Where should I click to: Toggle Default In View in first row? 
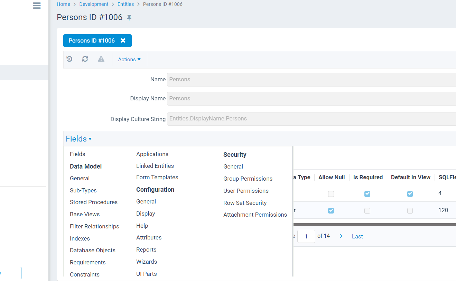[410, 194]
